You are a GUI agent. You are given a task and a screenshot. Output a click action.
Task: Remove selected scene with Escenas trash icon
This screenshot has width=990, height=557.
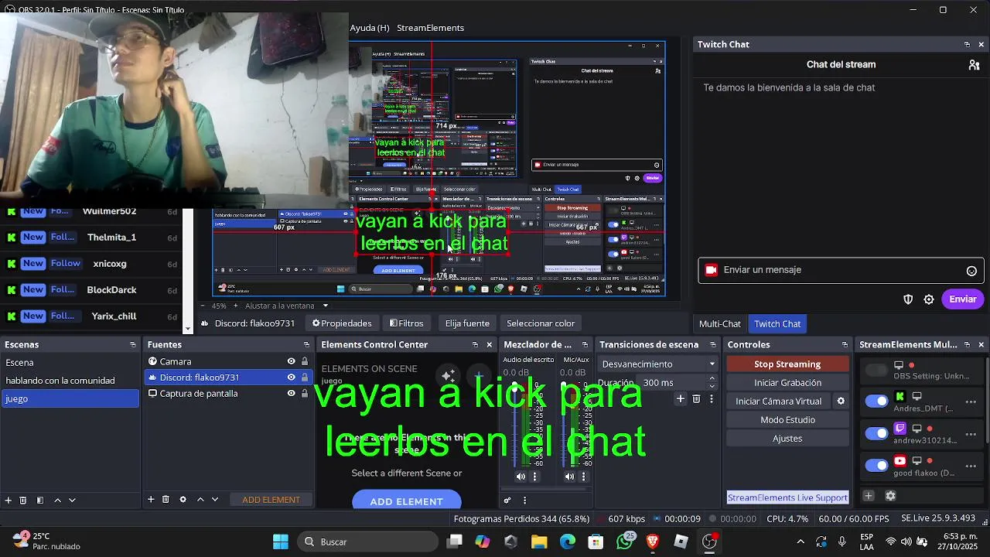(23, 501)
